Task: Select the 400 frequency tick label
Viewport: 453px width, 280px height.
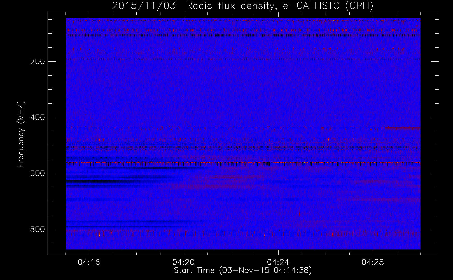Action: 38,117
